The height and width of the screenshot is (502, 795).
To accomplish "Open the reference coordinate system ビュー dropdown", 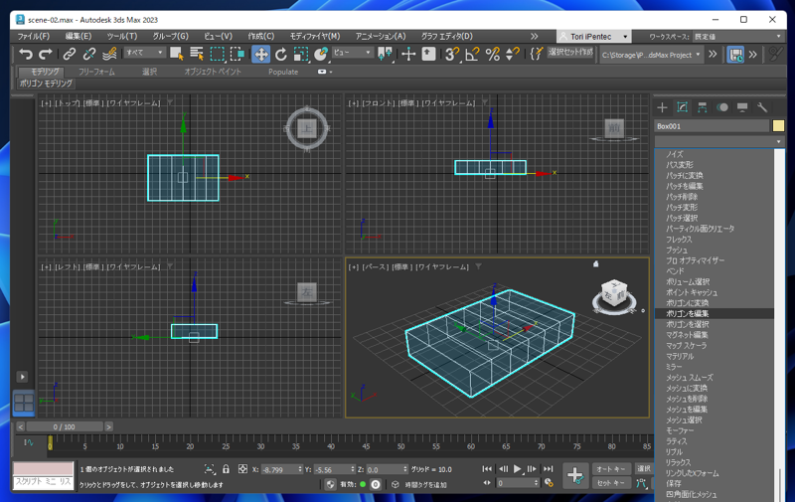I will coord(353,53).
